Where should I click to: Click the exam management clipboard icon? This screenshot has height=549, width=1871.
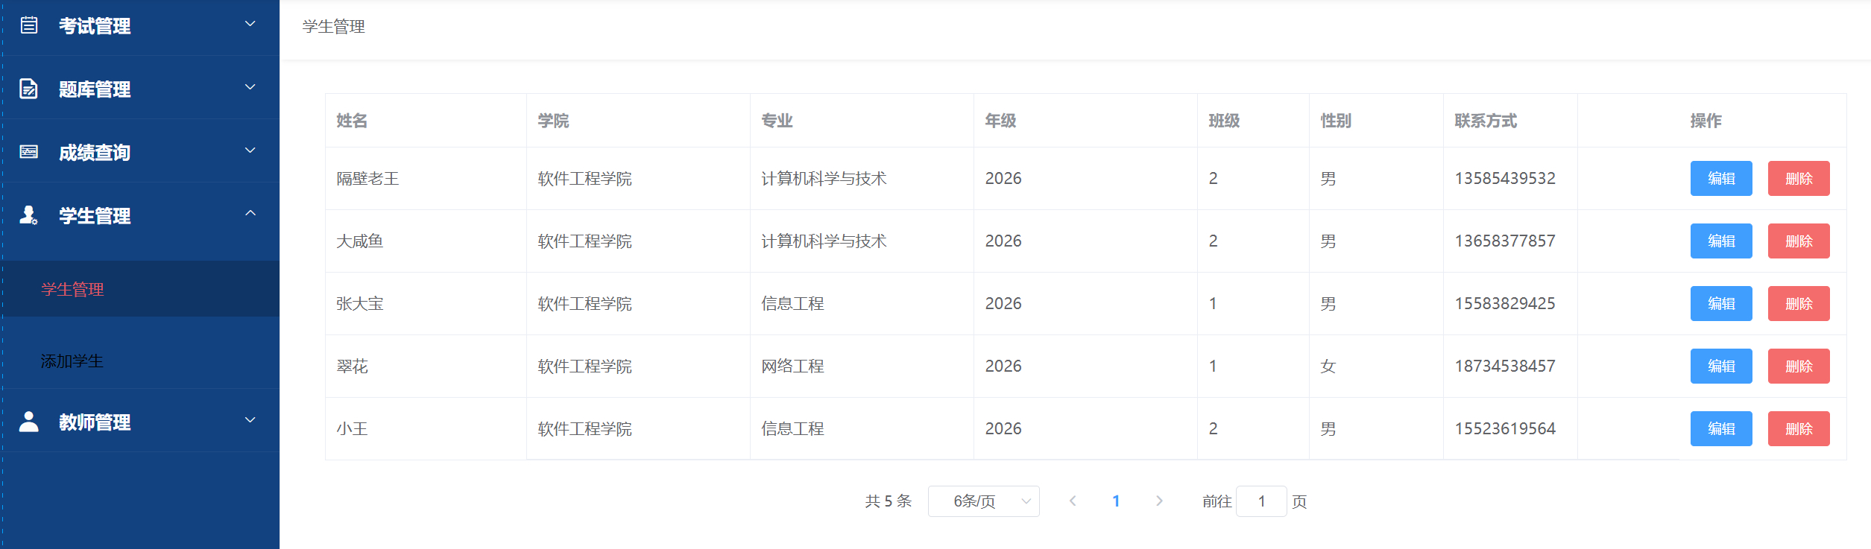pos(29,25)
